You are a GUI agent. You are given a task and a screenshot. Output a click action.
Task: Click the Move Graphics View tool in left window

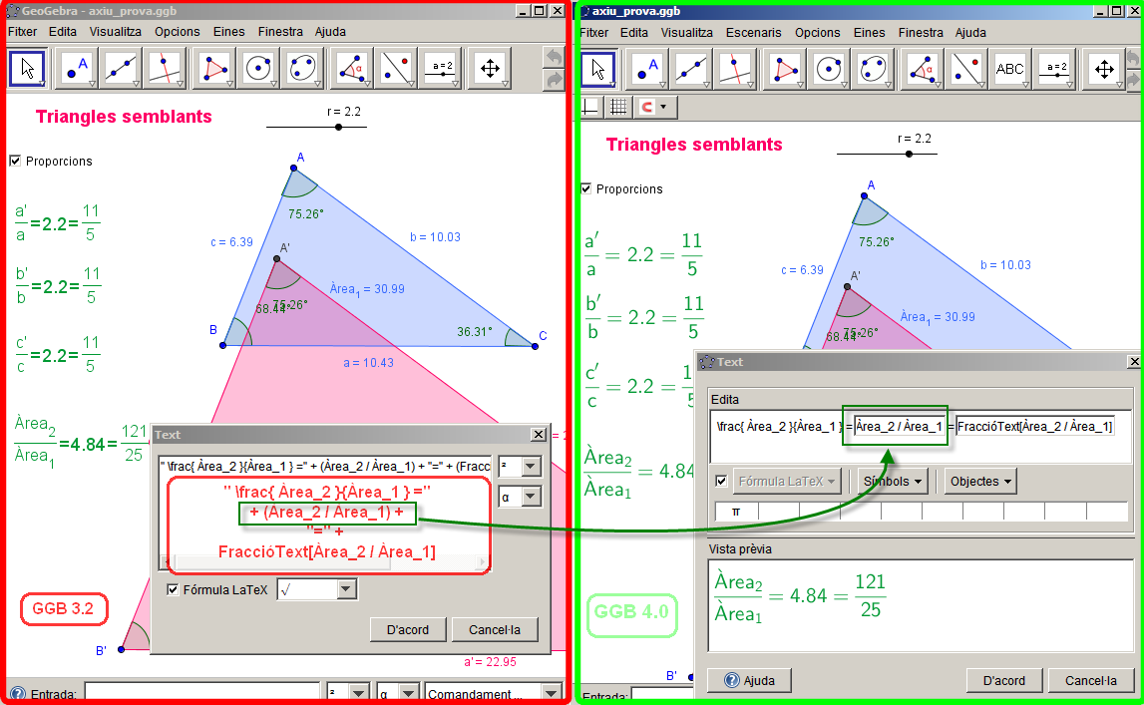pyautogui.click(x=490, y=68)
